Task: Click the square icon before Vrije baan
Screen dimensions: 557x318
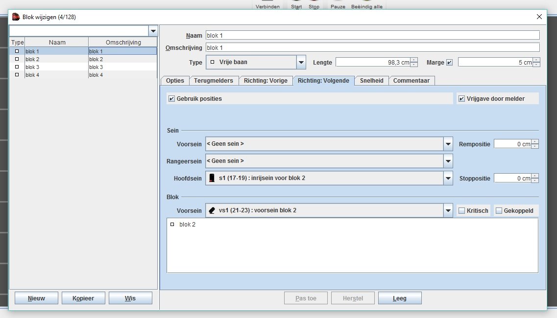Action: [x=213, y=62]
